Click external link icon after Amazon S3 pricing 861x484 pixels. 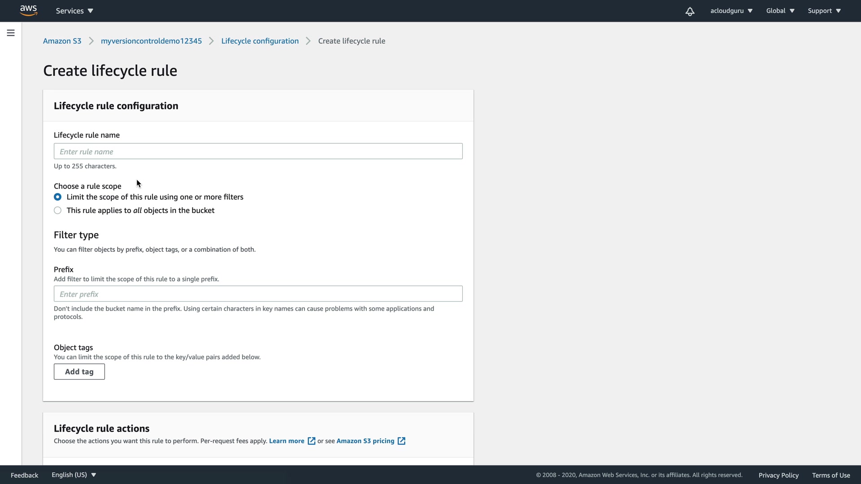pos(401,441)
